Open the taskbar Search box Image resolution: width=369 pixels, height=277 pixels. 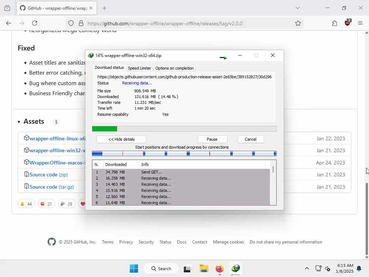pos(161,268)
